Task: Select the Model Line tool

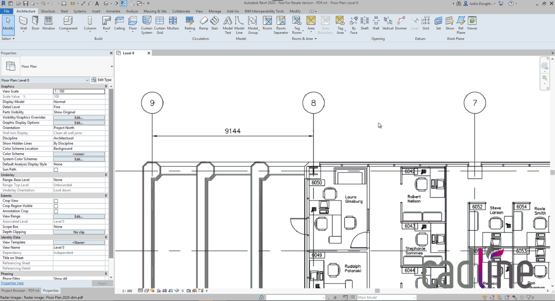Action: tap(239, 25)
